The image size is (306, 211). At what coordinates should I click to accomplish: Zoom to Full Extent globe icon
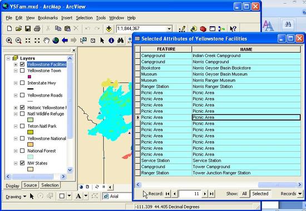pyautogui.click(x=56, y=41)
